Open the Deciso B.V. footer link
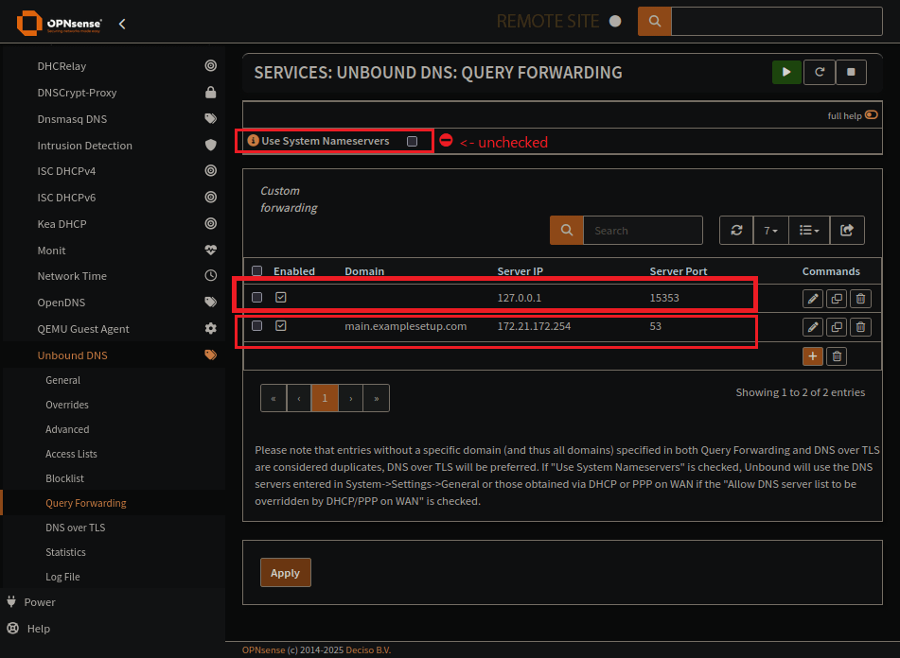The height and width of the screenshot is (658, 900). pyautogui.click(x=368, y=650)
